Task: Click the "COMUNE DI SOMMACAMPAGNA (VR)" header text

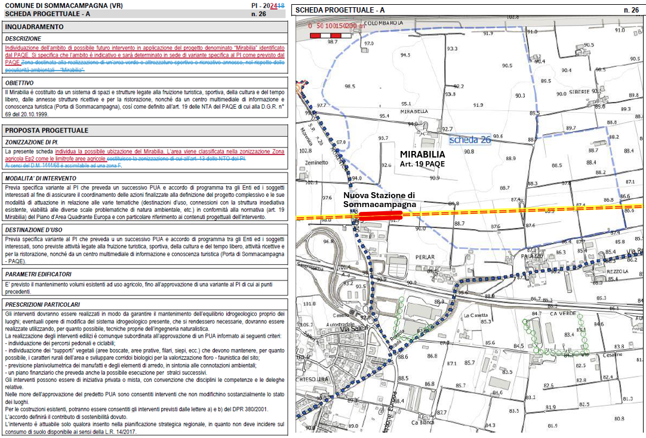Action: click(x=64, y=6)
